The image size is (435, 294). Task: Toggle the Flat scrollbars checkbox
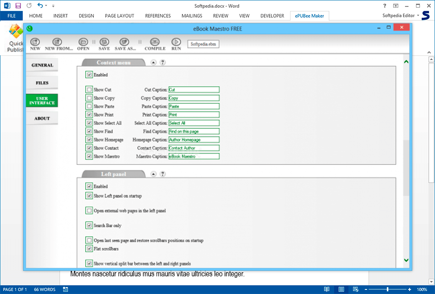tap(89, 249)
